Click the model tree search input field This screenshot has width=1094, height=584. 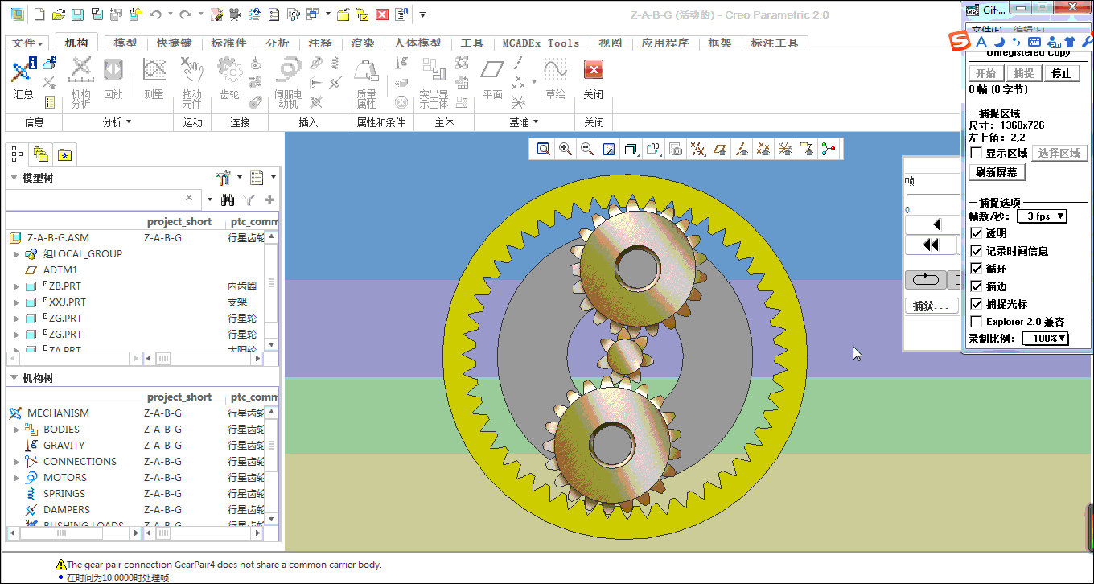pos(102,199)
